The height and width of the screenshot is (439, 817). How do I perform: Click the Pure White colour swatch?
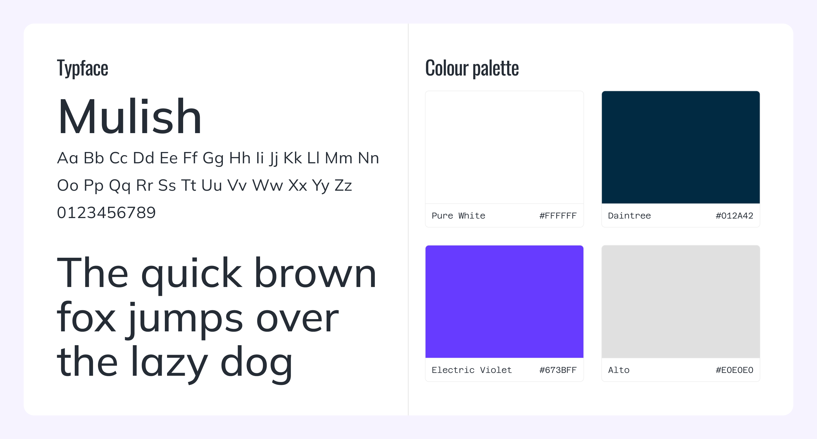pos(504,147)
